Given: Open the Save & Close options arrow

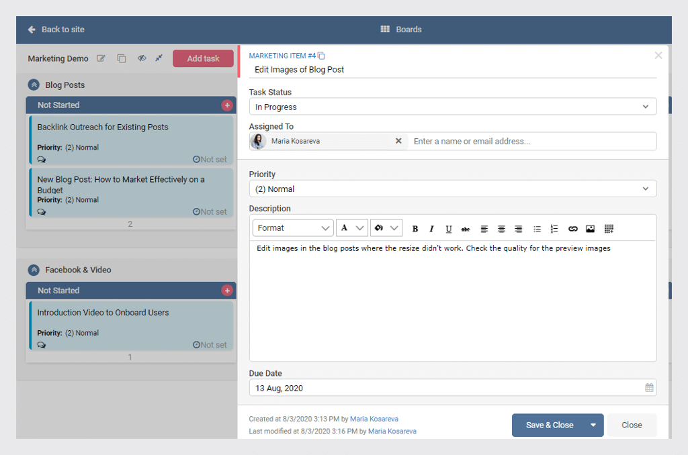Looking at the screenshot, I should click(593, 425).
